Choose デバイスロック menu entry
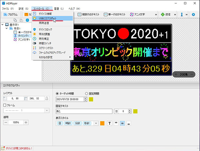 [53, 29]
